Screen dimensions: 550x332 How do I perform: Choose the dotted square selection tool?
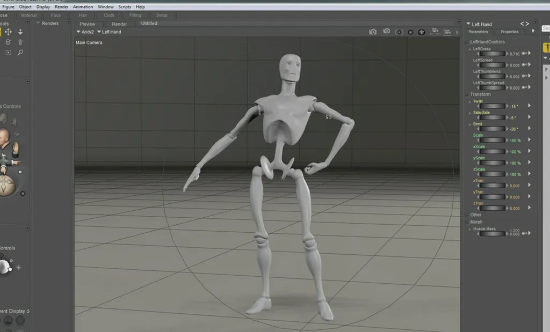pyautogui.click(x=8, y=52)
